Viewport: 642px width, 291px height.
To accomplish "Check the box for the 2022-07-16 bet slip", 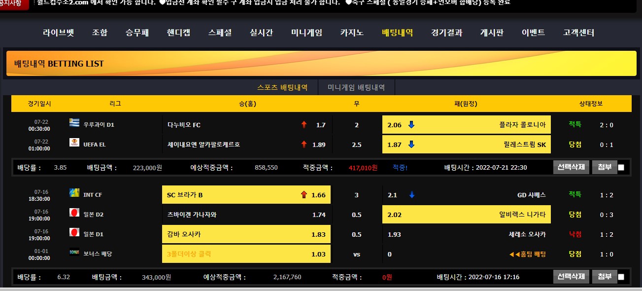I will pyautogui.click(x=621, y=277).
